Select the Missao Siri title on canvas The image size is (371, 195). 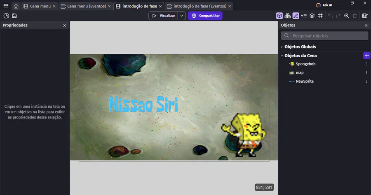pos(143,104)
